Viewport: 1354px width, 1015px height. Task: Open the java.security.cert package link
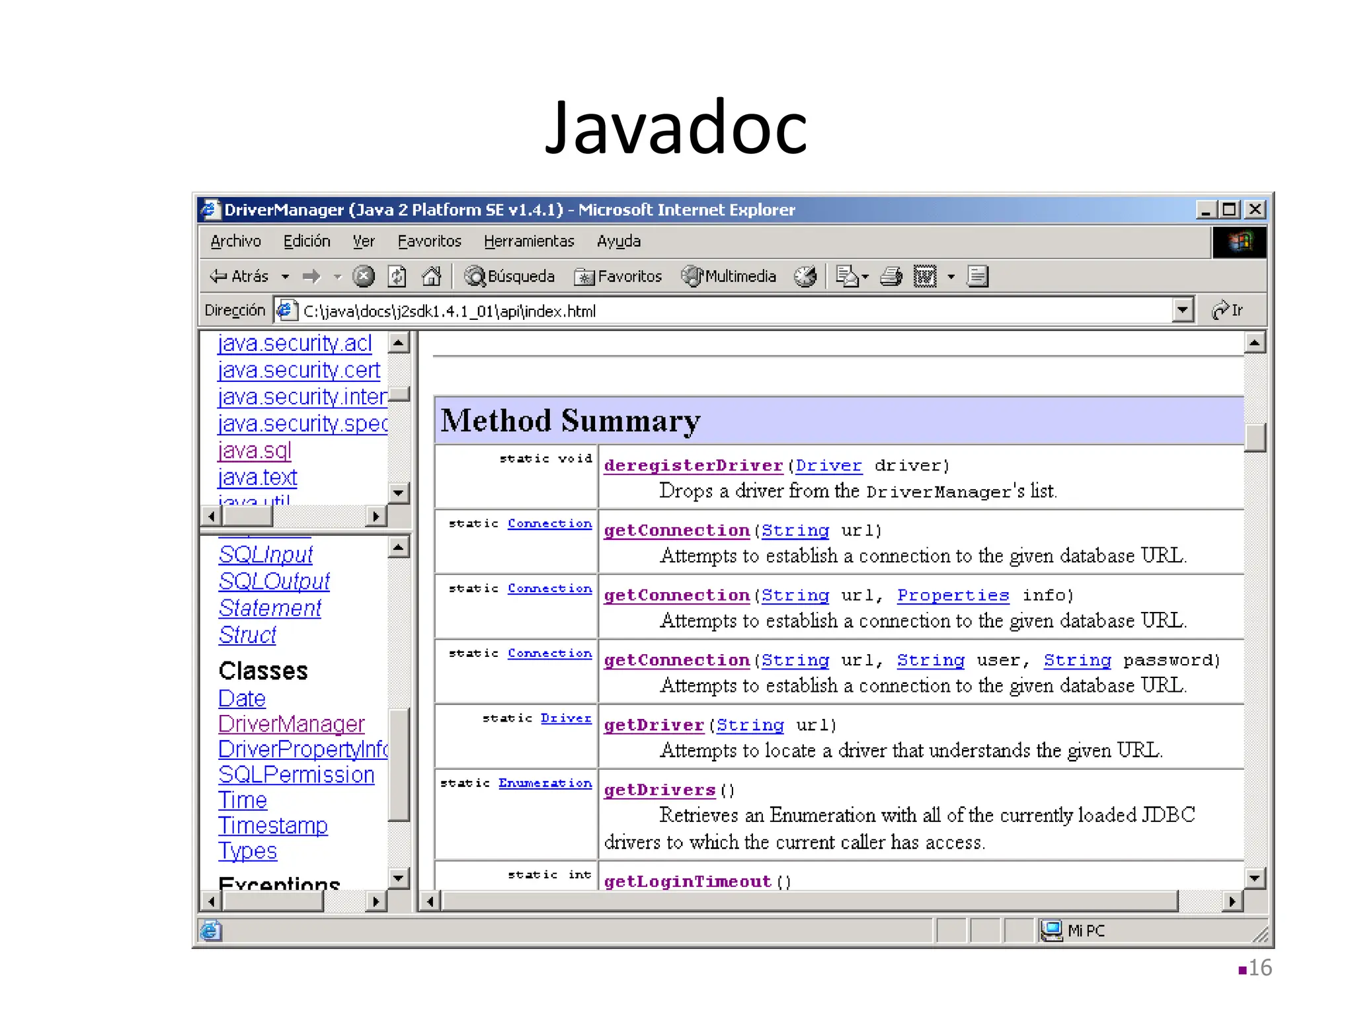point(299,370)
